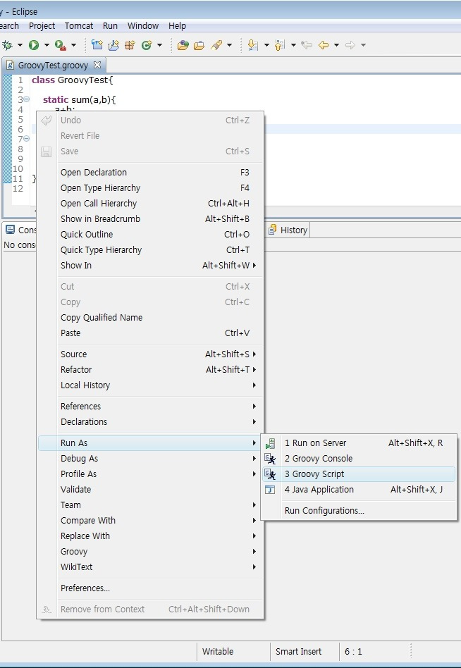Click the Run External Tools icon
461x668 pixels.
pos(60,44)
